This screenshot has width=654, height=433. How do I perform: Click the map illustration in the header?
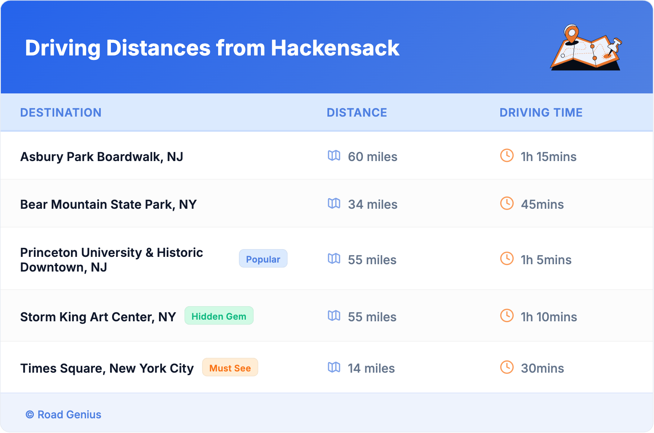[586, 48]
